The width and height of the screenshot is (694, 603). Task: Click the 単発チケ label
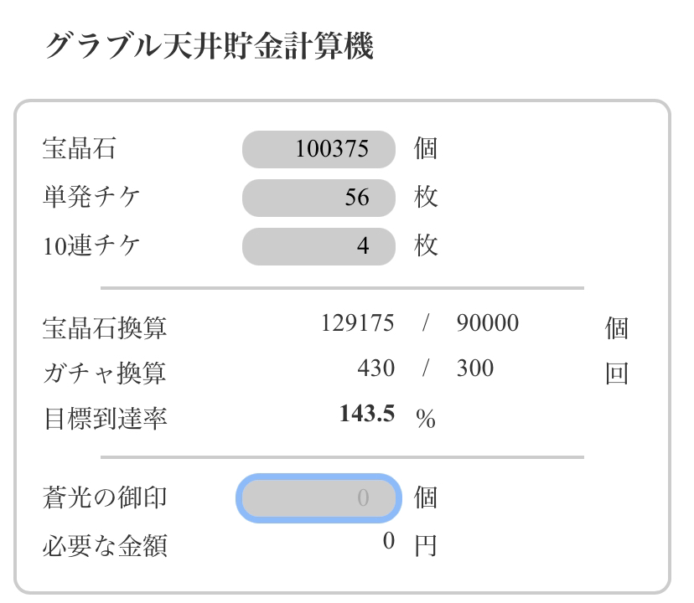pyautogui.click(x=91, y=198)
